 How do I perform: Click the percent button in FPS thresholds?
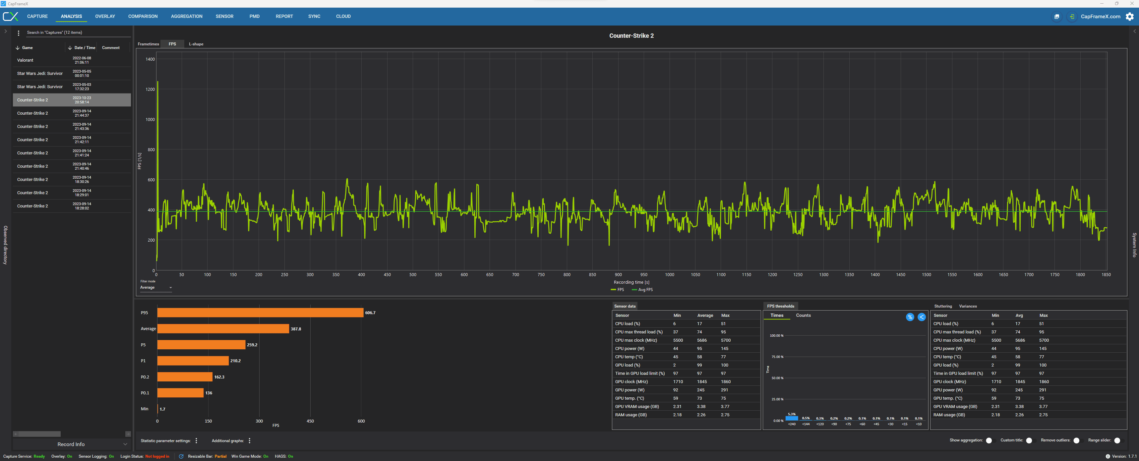(910, 317)
